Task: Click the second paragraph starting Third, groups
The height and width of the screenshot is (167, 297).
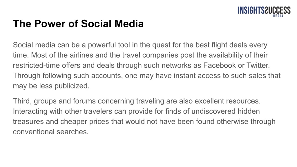Action: 144,116
